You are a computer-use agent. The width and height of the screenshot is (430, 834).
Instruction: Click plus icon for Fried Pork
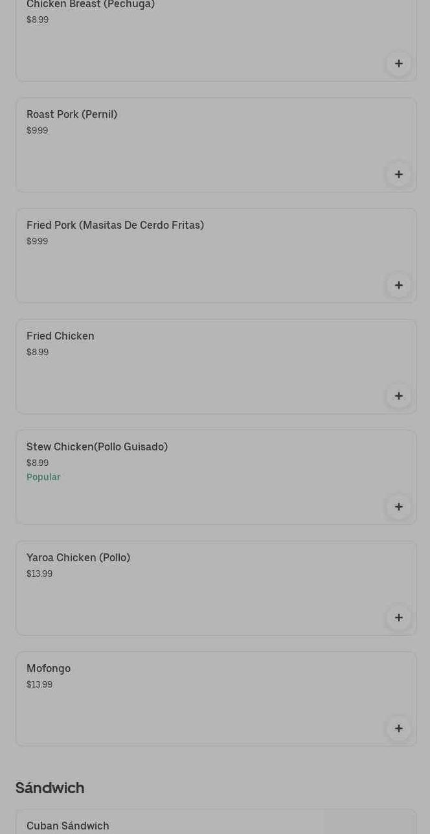(x=398, y=285)
